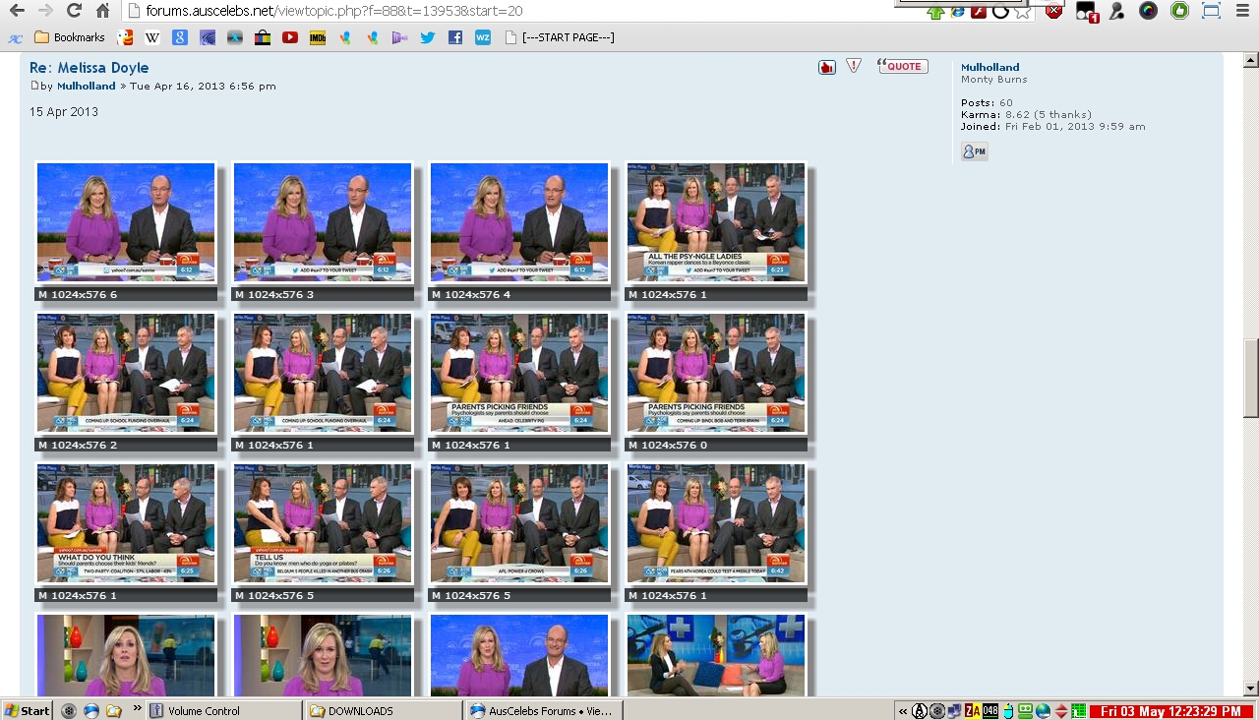Open the IMDb bookmark icon
Image resolution: width=1259 pixels, height=720 pixels.
click(x=318, y=37)
